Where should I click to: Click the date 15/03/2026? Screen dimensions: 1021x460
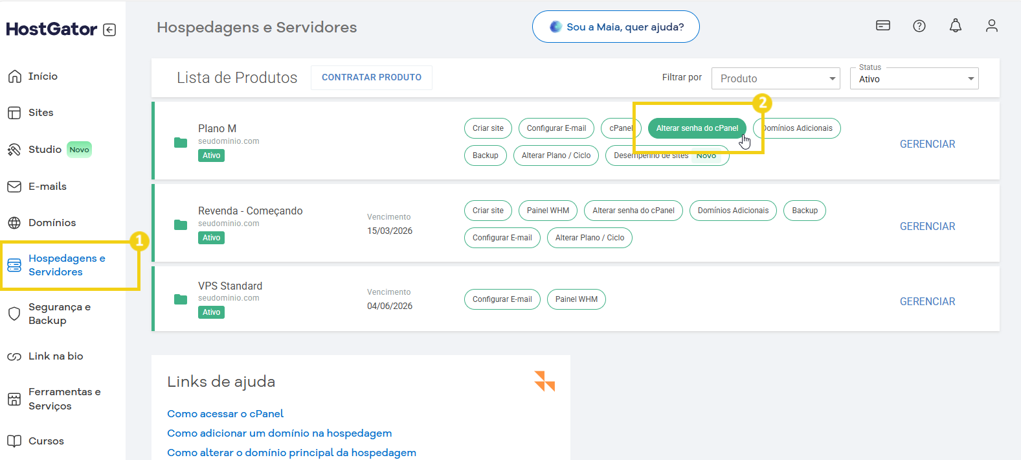[390, 231]
